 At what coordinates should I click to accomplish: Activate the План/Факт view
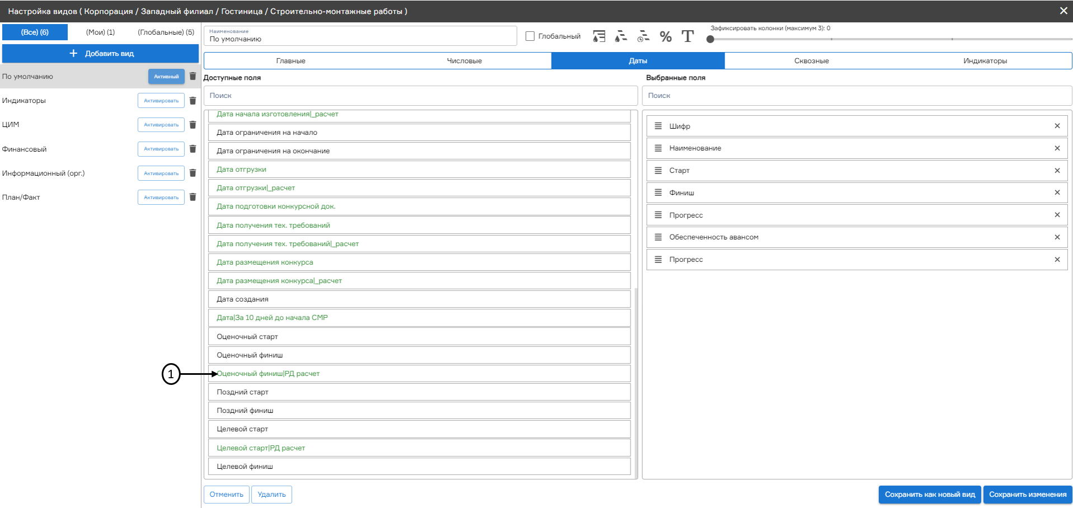pos(161,197)
